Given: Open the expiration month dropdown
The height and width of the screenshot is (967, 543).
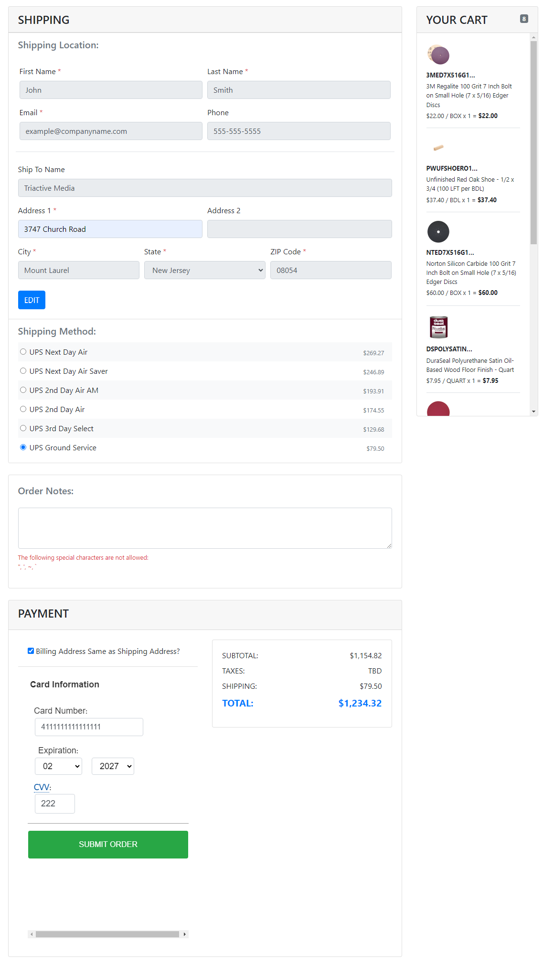Looking at the screenshot, I should [x=58, y=766].
